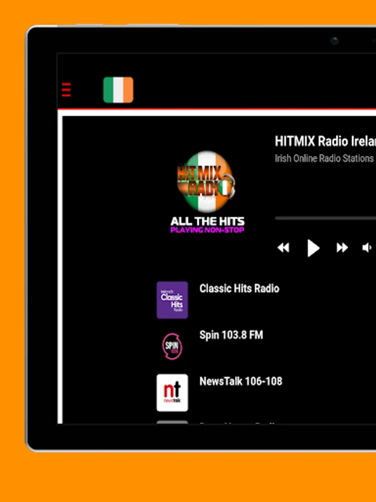Choose Spin 103.8 FM station
376x502 pixels.
pyautogui.click(x=231, y=335)
